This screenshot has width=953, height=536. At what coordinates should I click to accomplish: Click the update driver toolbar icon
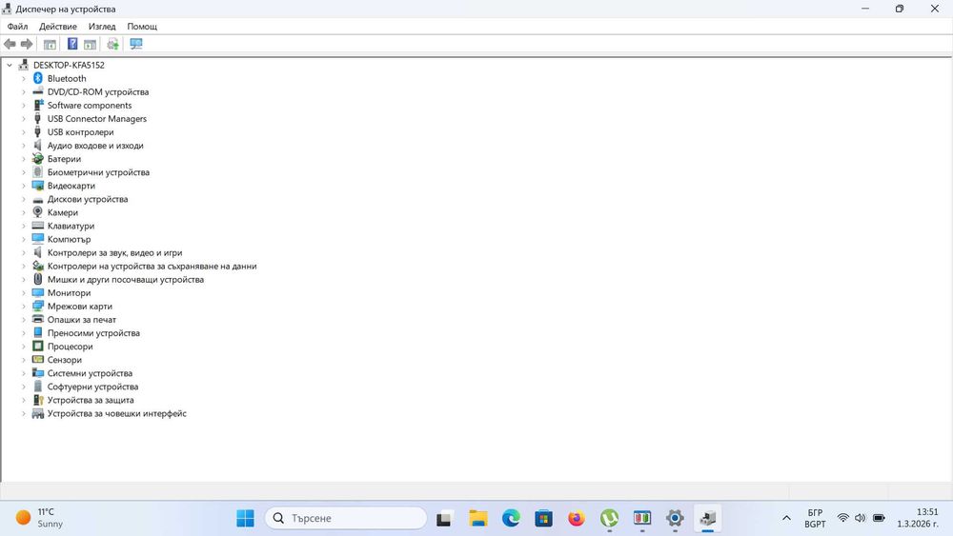pyautogui.click(x=112, y=44)
